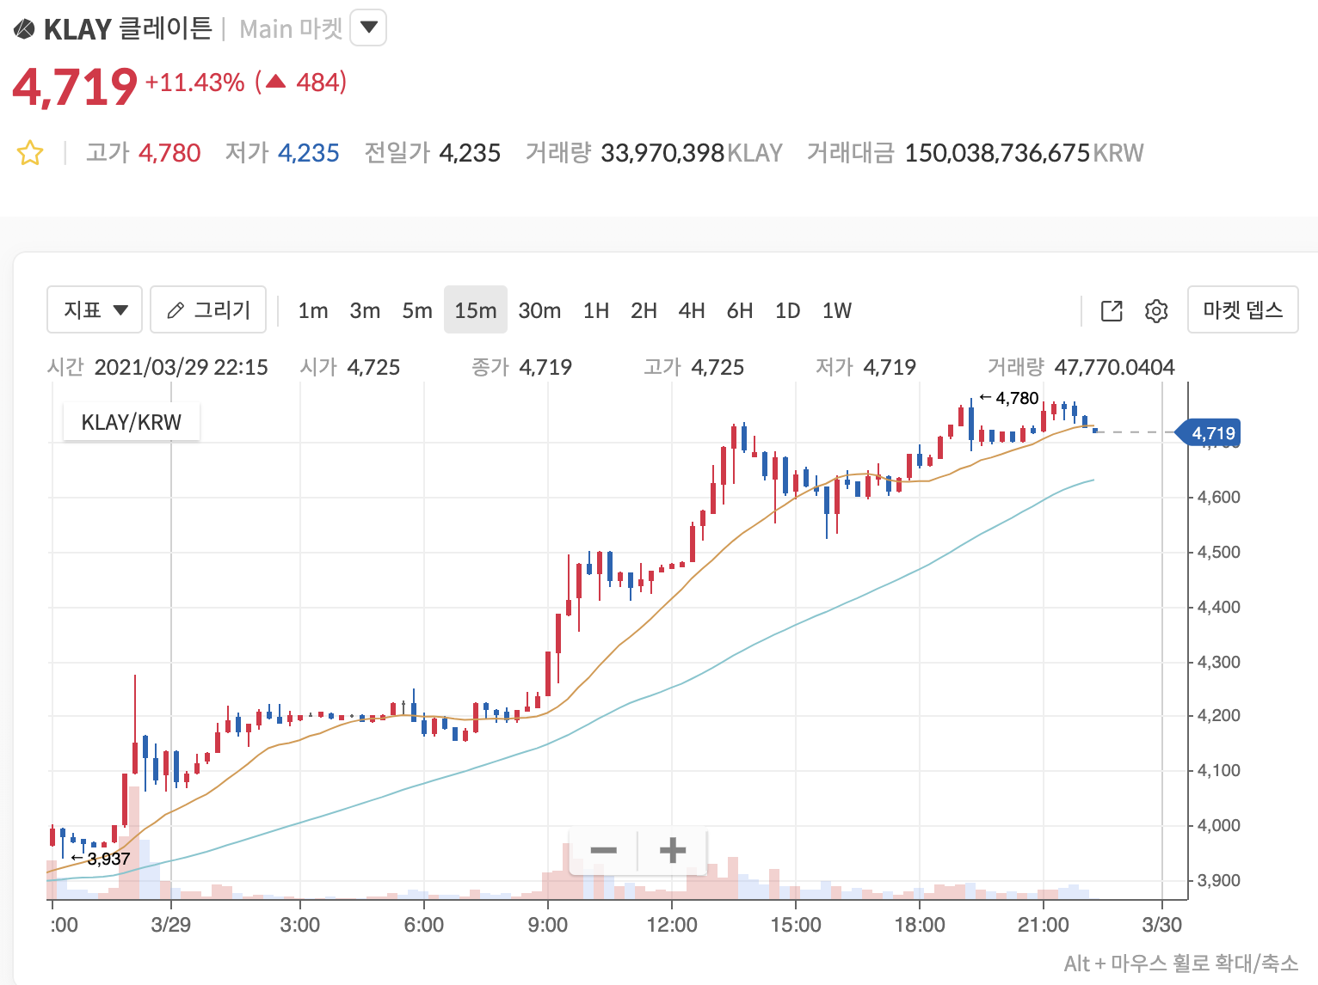The image size is (1318, 985).
Task: Zoom out chart with minus button
Action: 603,851
